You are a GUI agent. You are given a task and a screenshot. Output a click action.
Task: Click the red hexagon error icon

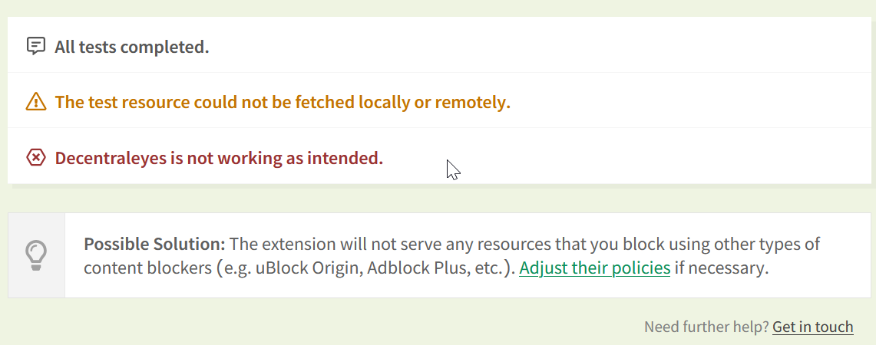(36, 158)
